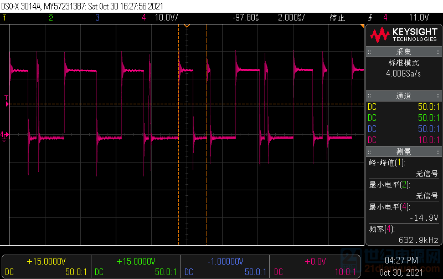Open the 测量 measurement panel header

pyautogui.click(x=404, y=151)
